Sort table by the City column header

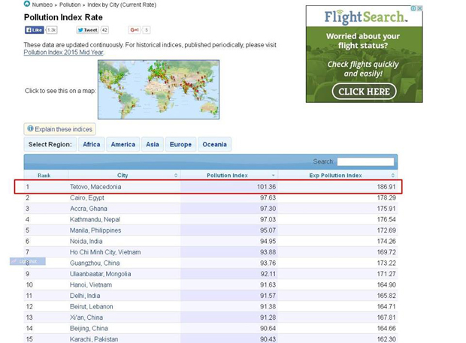coord(123,176)
